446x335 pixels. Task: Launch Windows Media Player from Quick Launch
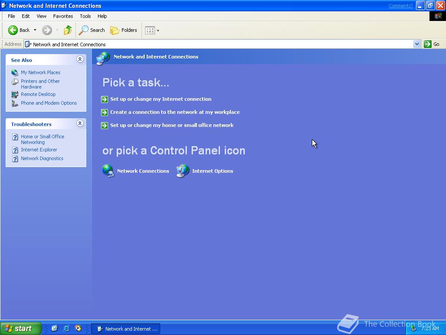tap(78, 328)
